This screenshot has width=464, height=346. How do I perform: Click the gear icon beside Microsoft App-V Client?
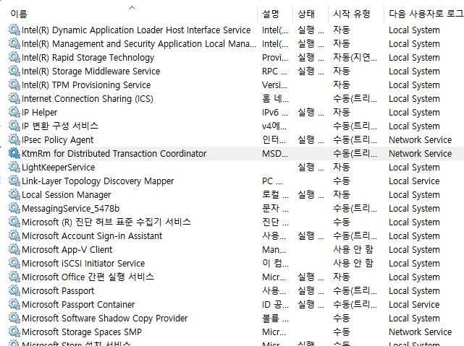click(14, 249)
